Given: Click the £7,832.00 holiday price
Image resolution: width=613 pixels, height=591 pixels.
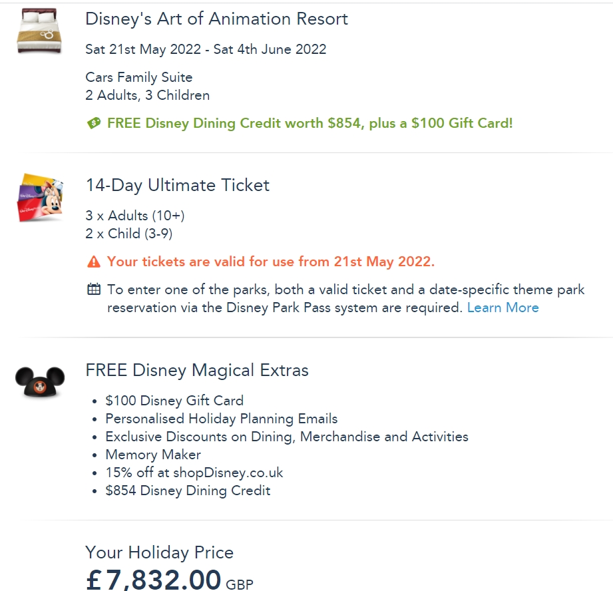Looking at the screenshot, I should 154,578.
